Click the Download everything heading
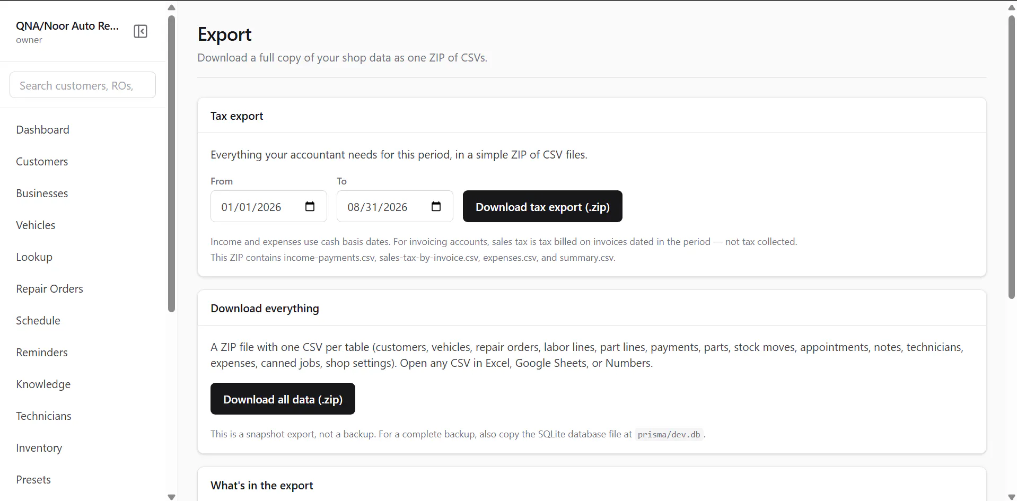 click(x=265, y=309)
